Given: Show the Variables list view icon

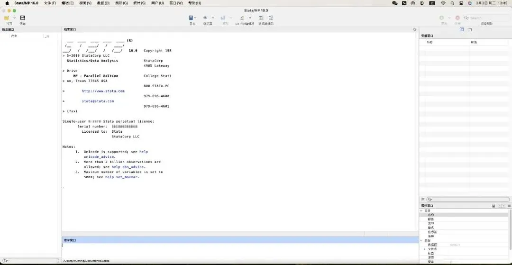Looking at the screenshot, I should [x=462, y=29].
